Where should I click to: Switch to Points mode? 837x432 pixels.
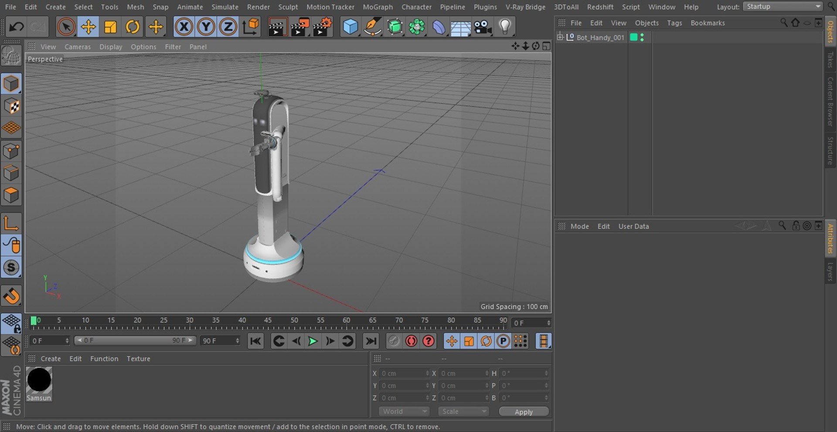[11, 151]
